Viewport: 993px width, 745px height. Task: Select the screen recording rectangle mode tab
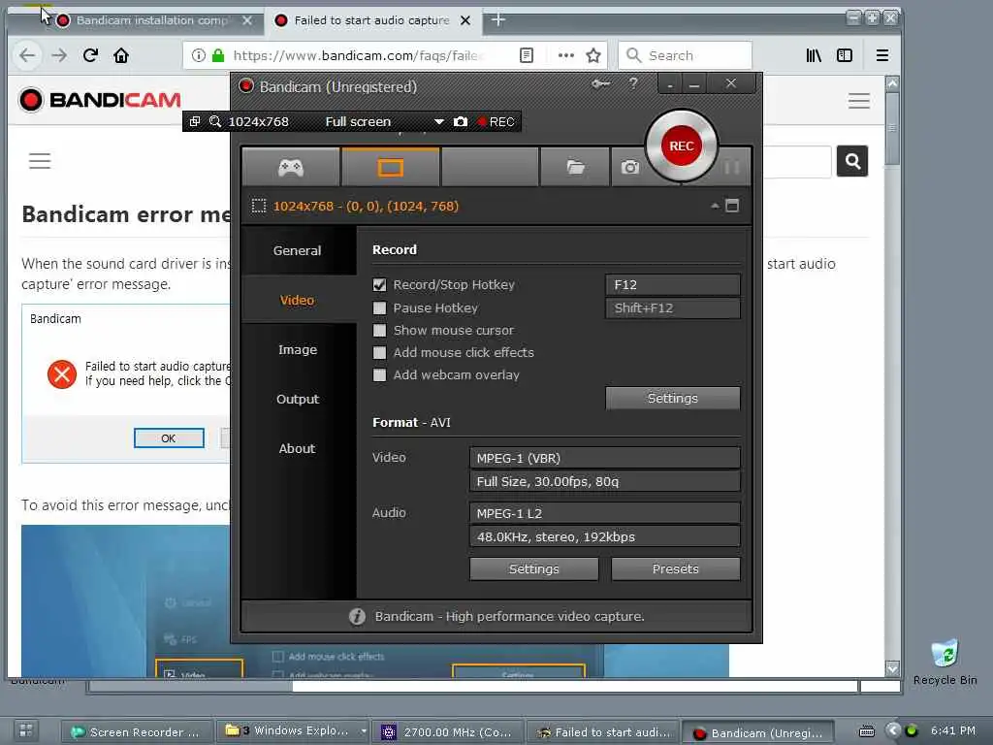[390, 167]
